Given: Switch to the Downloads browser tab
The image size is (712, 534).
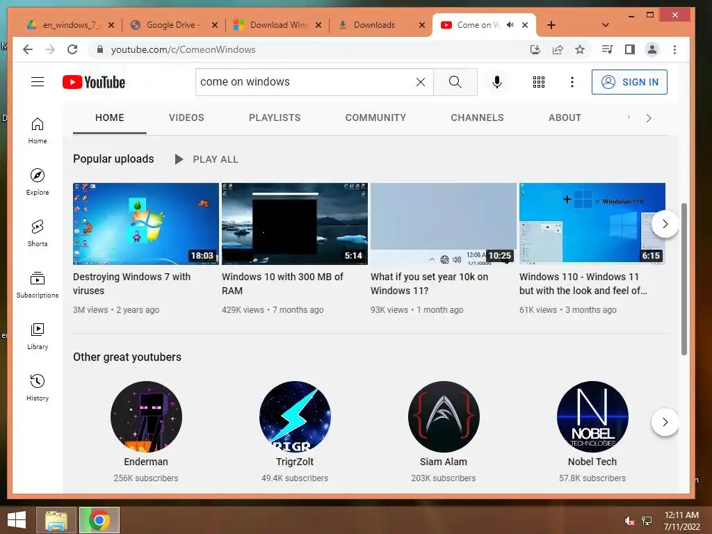Looking at the screenshot, I should [380, 25].
